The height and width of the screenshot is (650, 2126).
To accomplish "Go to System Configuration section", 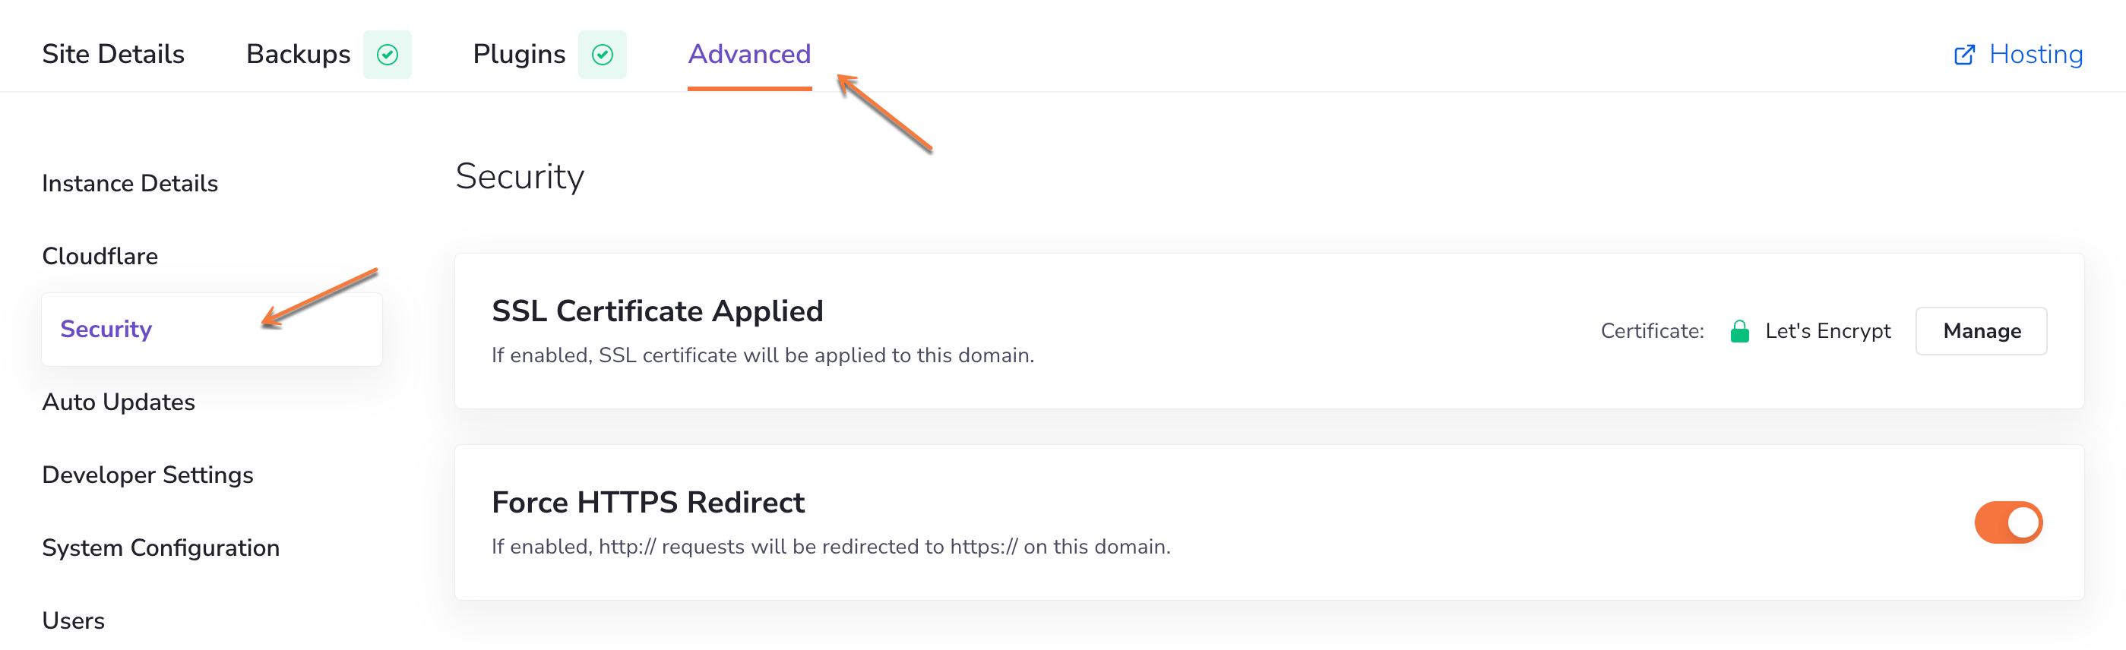I will (160, 547).
